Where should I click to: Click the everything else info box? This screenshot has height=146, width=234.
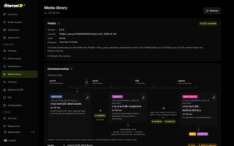click(128, 132)
